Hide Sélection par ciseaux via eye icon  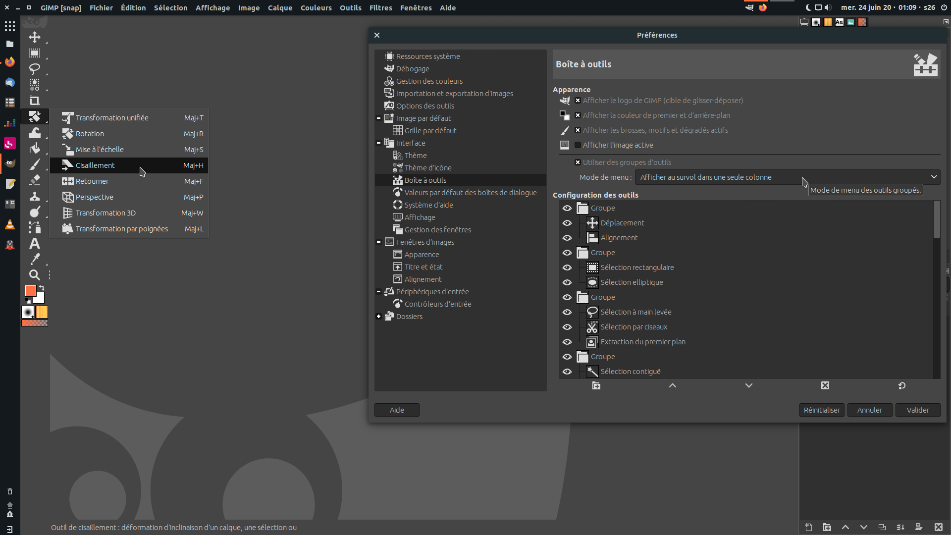click(567, 327)
